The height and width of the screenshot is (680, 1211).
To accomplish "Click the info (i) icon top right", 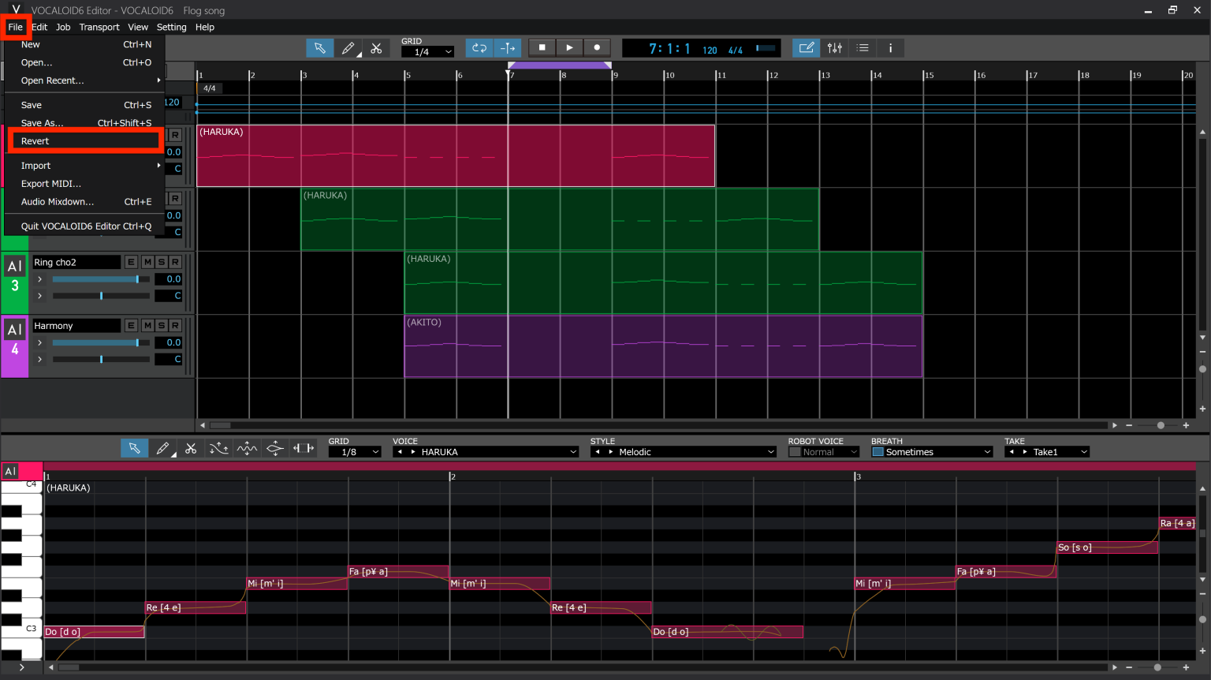I will tap(890, 47).
